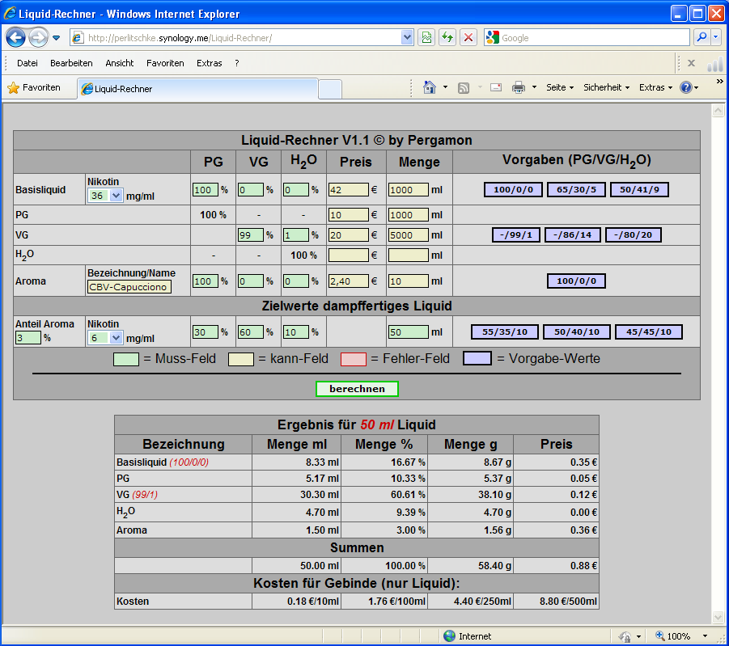Click the page scrollbar up arrow

pyautogui.click(x=718, y=111)
